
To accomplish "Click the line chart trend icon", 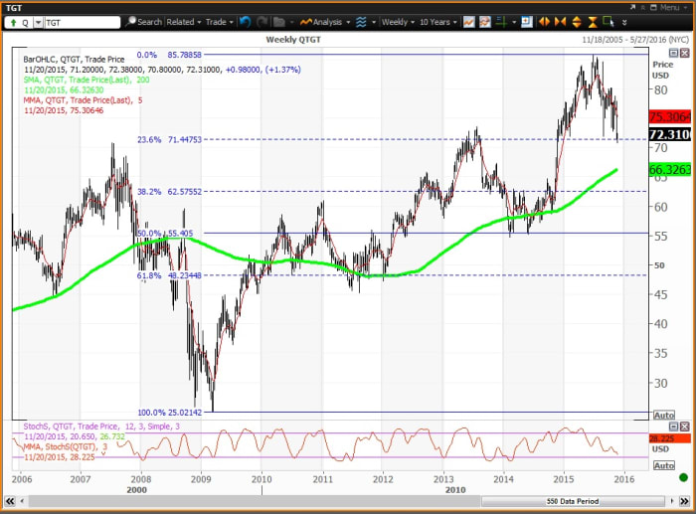I will click(x=468, y=22).
